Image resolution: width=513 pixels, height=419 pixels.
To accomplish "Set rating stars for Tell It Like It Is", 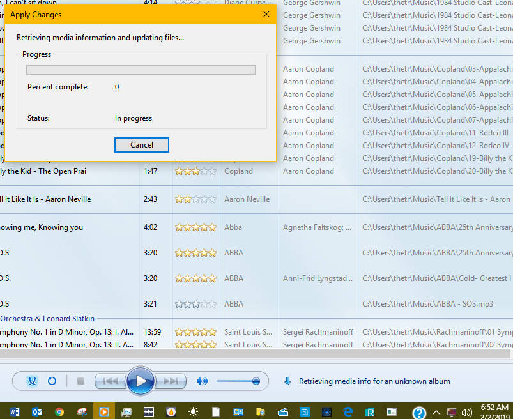I will 195,199.
